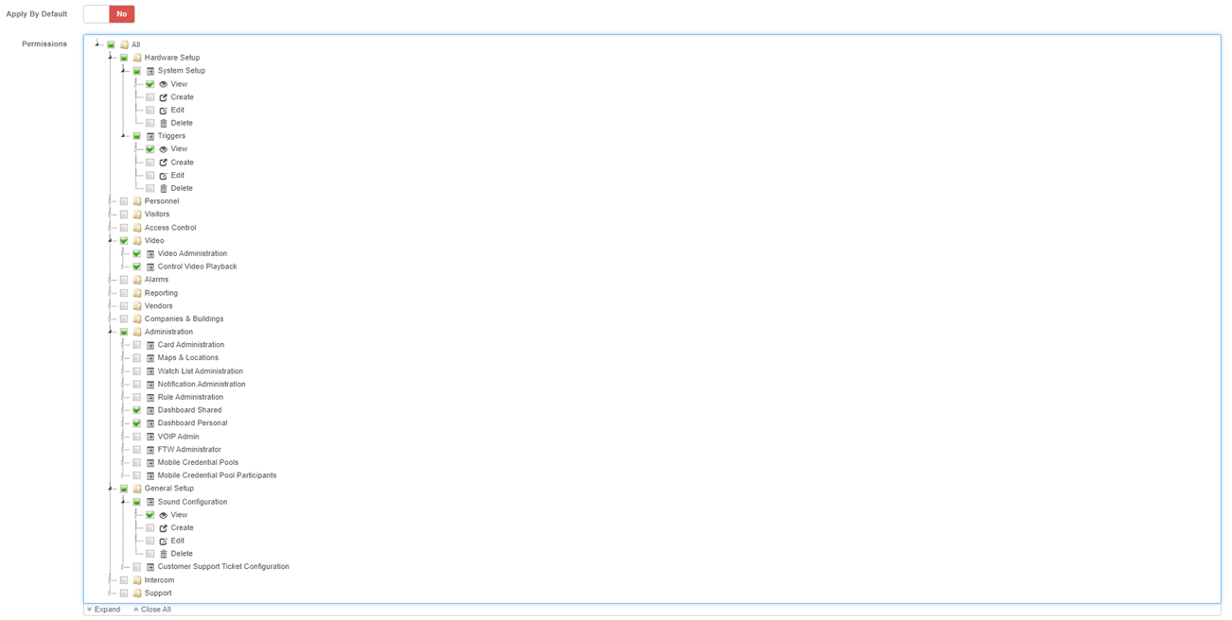Select the Reporting tree item
This screenshot has width=1232, height=620.
161,293
